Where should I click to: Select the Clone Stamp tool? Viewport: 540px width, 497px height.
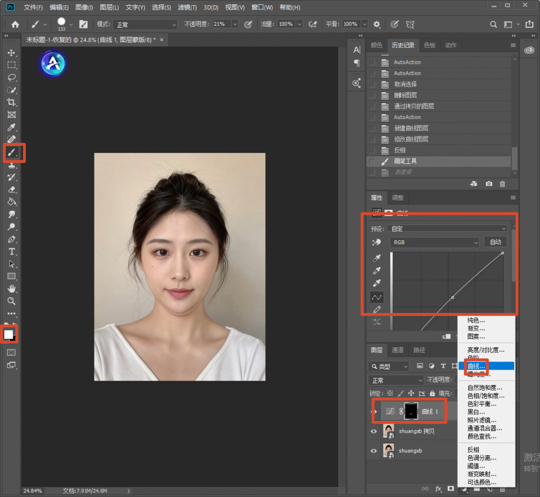[12, 165]
